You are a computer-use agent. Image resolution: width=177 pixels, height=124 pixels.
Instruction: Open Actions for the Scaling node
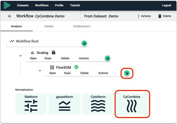(84, 58)
